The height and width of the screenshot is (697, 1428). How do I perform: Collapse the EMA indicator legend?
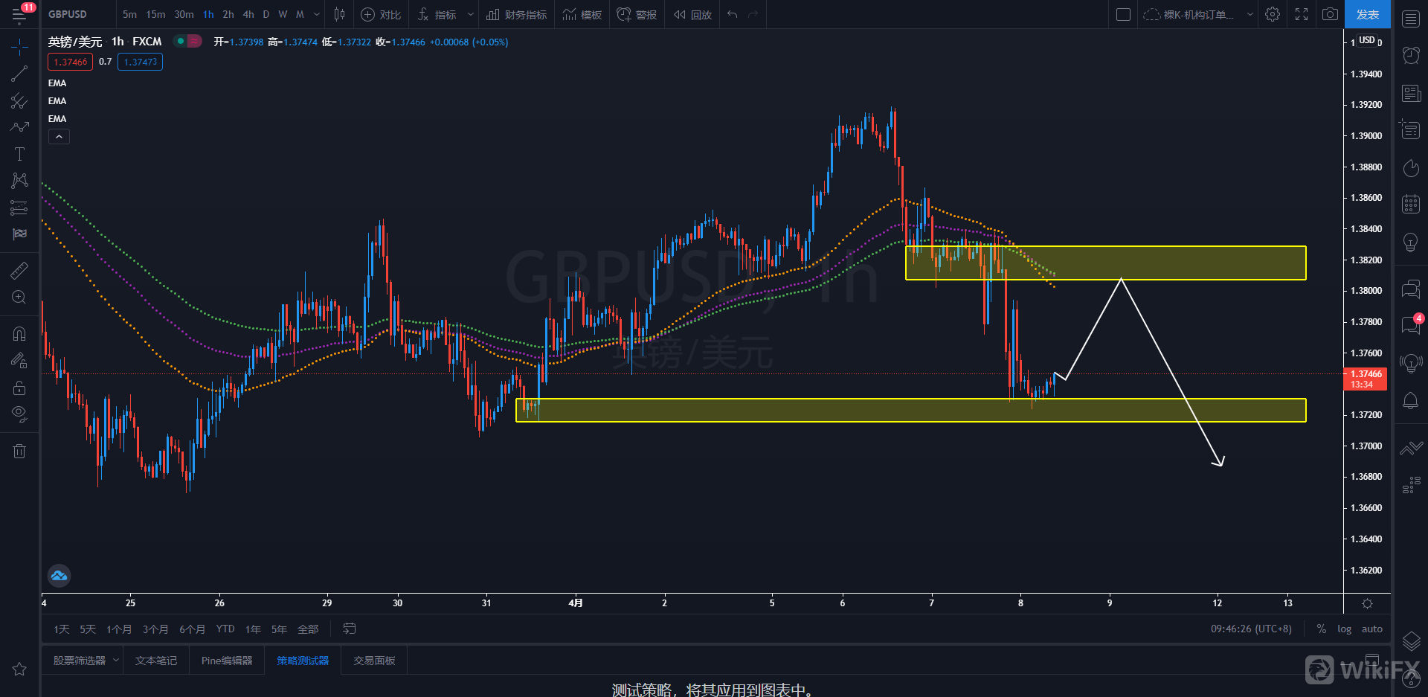point(59,136)
